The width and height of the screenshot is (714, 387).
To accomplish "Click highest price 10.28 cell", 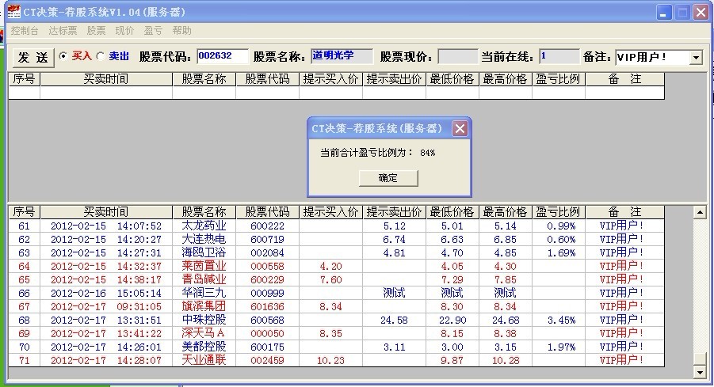I will tap(505, 361).
